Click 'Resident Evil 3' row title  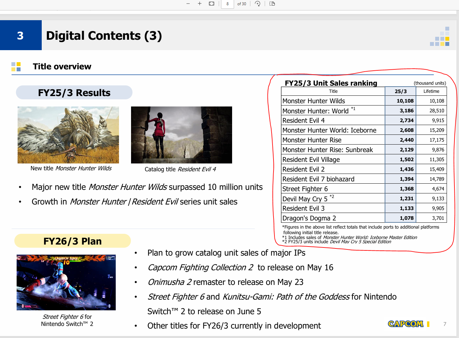(x=304, y=208)
